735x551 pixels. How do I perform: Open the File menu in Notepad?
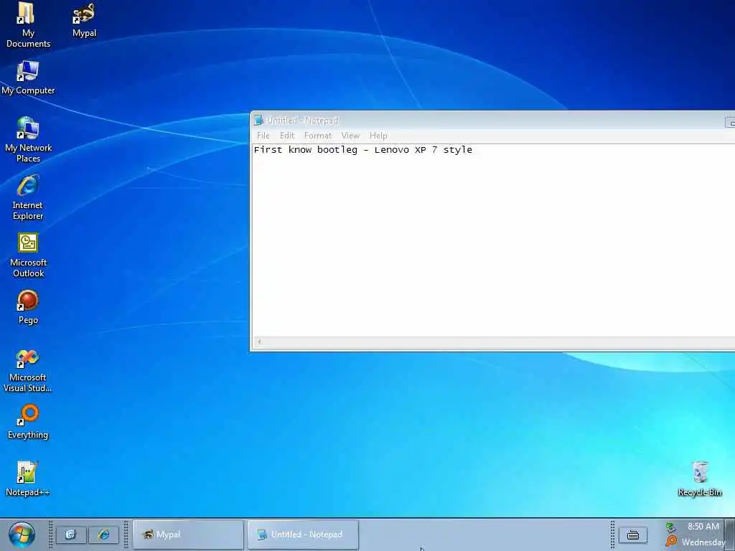tap(263, 136)
